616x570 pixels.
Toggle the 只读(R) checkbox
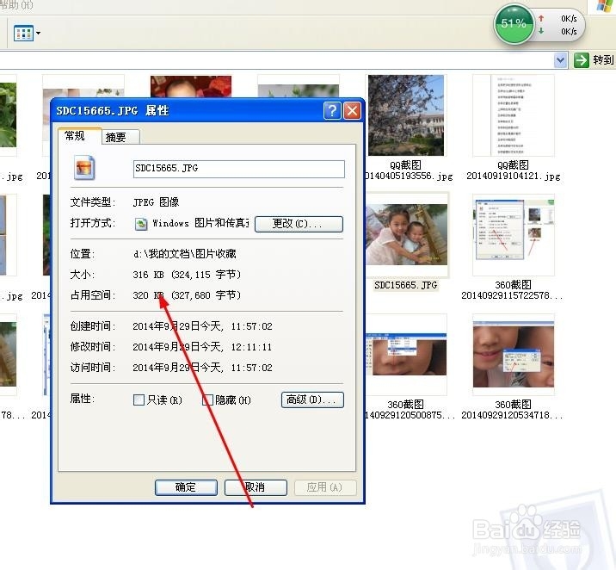(139, 400)
